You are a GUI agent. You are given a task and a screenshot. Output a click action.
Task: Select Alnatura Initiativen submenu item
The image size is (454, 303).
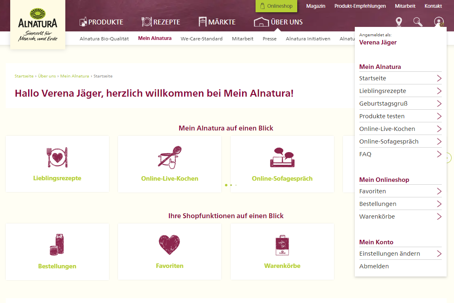point(308,39)
